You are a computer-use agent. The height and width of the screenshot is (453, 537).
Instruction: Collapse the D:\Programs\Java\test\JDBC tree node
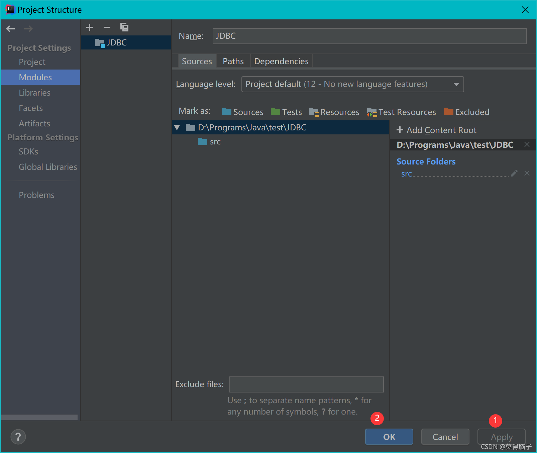point(177,127)
